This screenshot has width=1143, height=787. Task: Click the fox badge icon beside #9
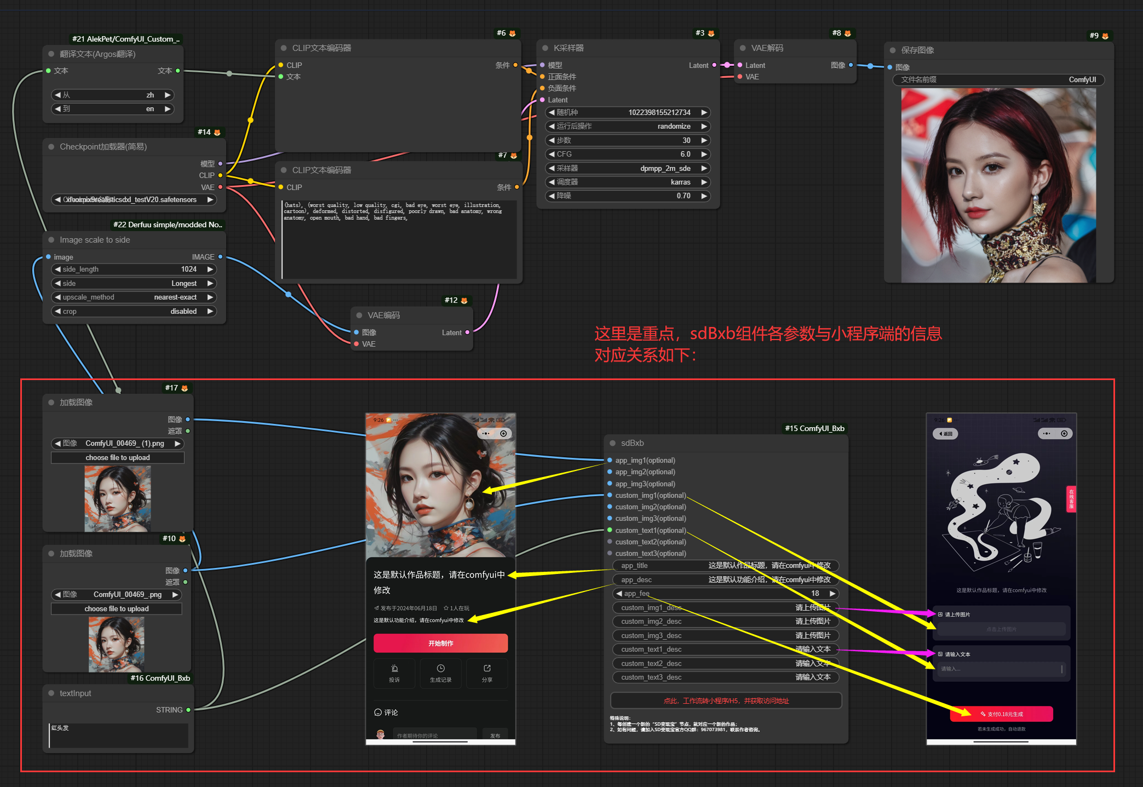click(x=1105, y=36)
